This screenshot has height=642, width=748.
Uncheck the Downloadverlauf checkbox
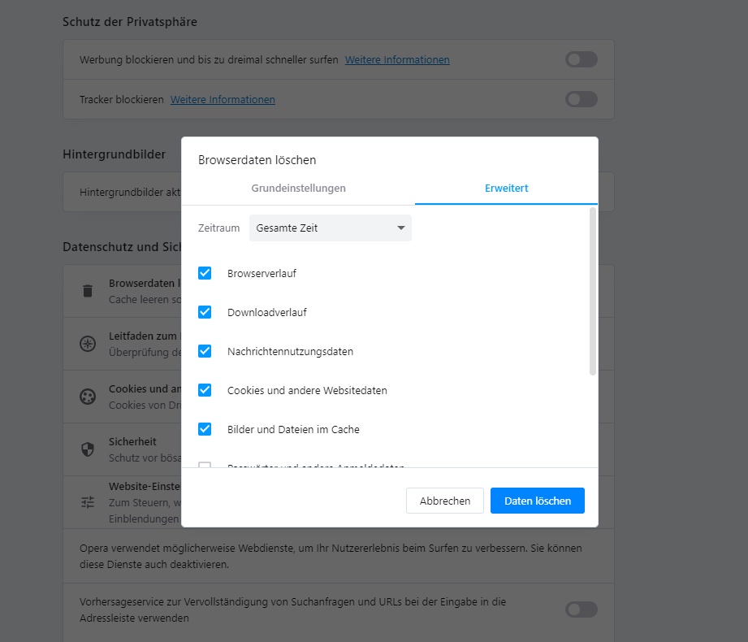[205, 312]
